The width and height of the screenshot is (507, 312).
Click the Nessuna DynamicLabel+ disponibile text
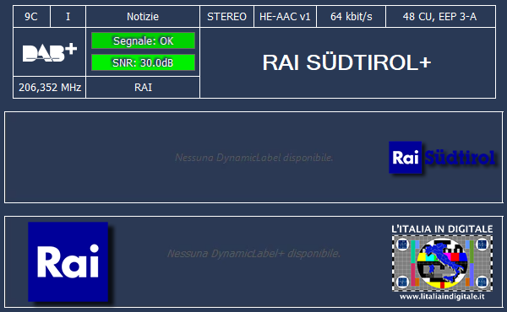(x=253, y=253)
